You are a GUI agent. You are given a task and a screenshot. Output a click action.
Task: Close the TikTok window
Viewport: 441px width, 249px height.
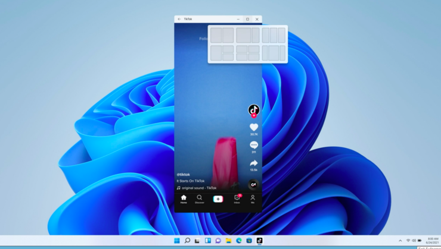pos(257,19)
